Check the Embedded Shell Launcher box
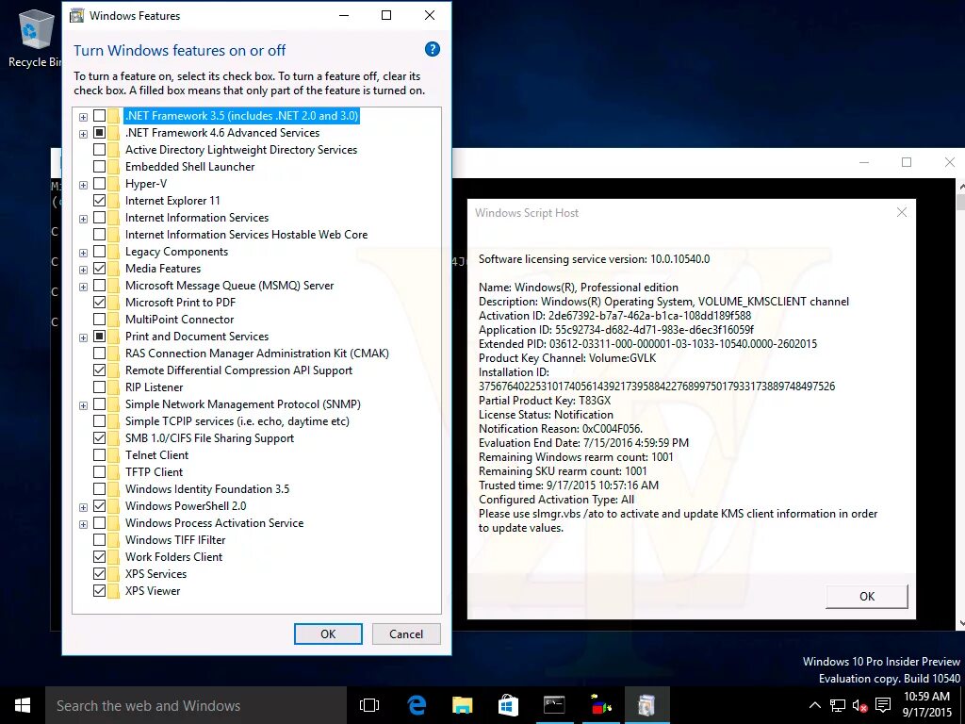The width and height of the screenshot is (965, 724). click(99, 167)
